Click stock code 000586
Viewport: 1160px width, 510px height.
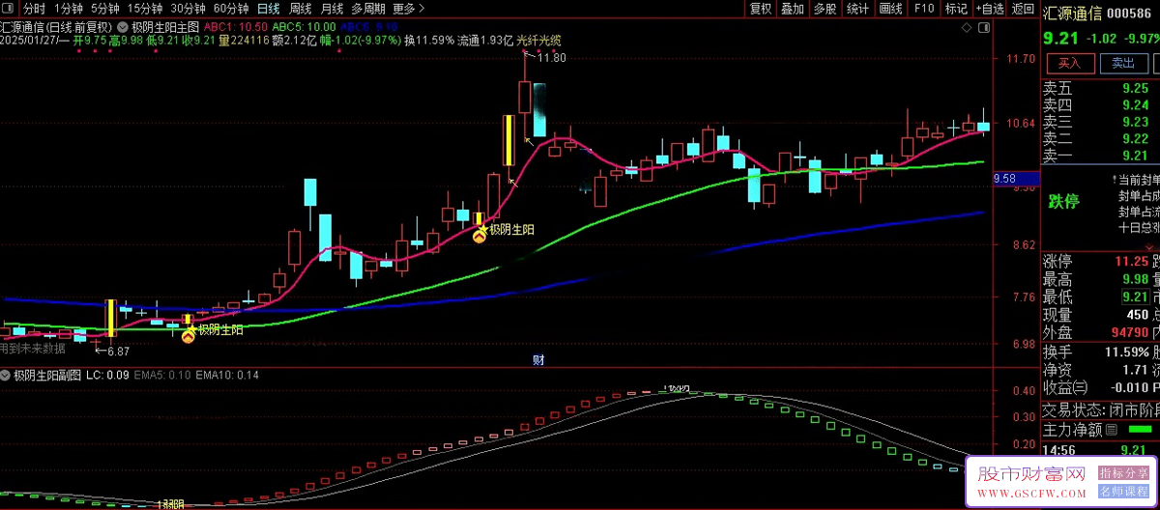(1128, 13)
